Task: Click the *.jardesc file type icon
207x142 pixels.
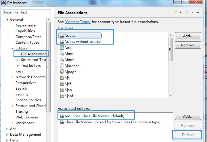Action: click(62, 66)
